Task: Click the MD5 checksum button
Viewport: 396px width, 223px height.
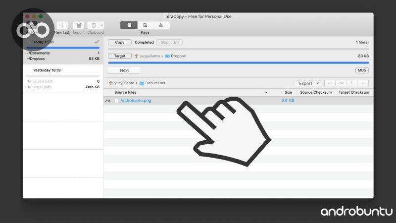Action: pos(362,70)
